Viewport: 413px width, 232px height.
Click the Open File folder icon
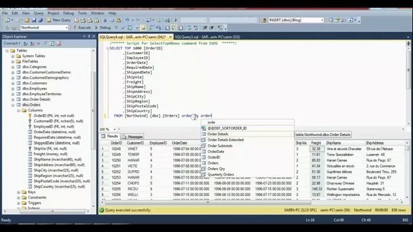click(x=27, y=20)
